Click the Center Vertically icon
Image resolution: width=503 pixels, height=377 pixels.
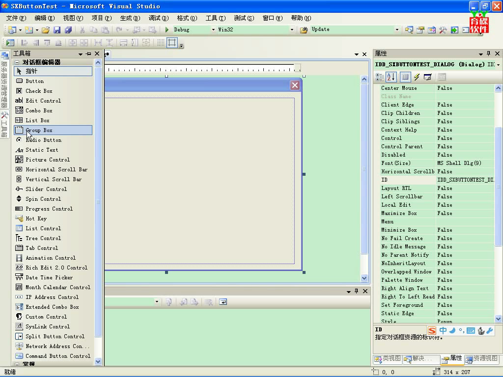point(73,43)
